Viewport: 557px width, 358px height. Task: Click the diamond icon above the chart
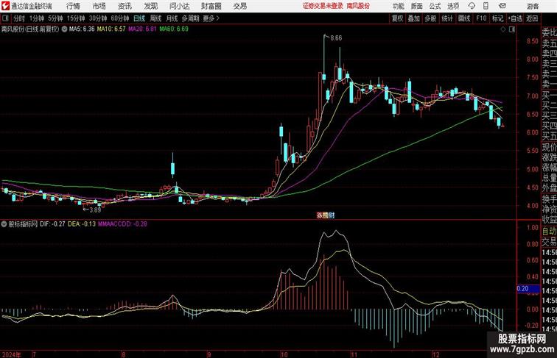(x=503, y=29)
